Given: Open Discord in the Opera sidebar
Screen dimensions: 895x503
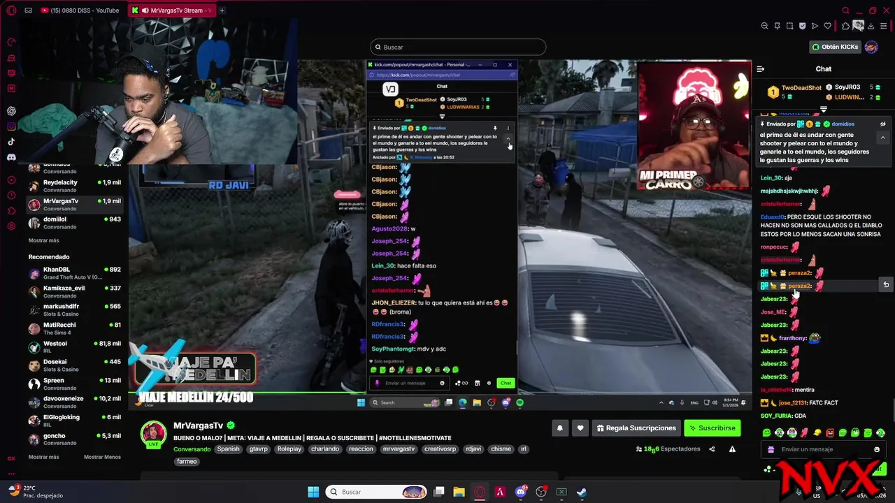Looking at the screenshot, I should coord(11,157).
